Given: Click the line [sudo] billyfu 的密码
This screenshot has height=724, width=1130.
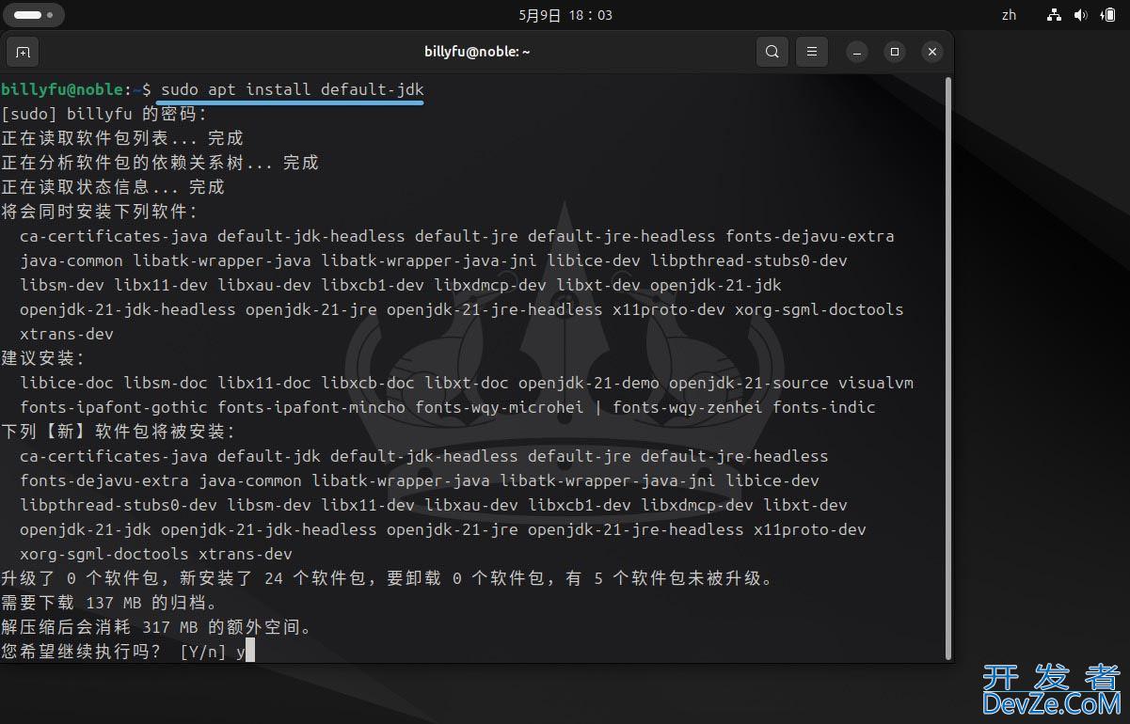Looking at the screenshot, I should pyautogui.click(x=103, y=114).
